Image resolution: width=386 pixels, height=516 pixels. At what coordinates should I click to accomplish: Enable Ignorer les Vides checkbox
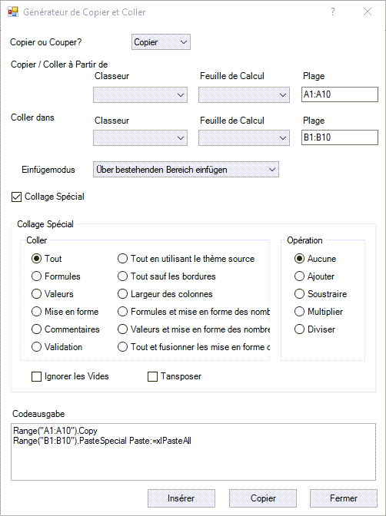click(36, 376)
